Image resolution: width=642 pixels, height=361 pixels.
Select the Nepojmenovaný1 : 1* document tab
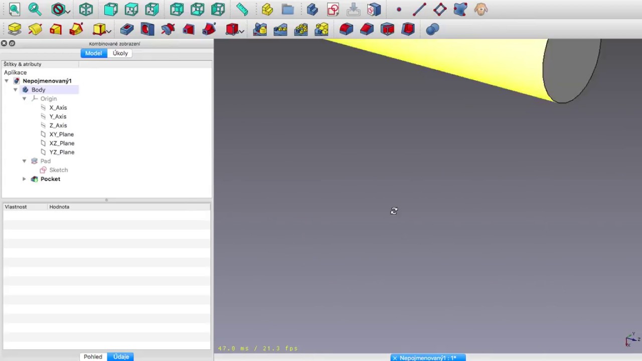point(428,358)
